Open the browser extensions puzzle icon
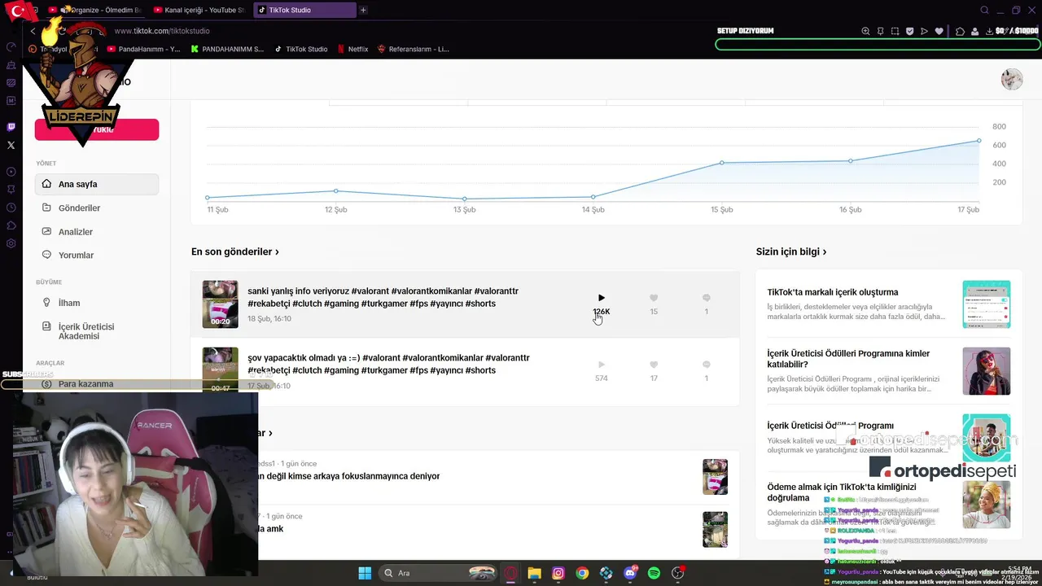Viewport: 1042px width, 586px height. tap(960, 31)
